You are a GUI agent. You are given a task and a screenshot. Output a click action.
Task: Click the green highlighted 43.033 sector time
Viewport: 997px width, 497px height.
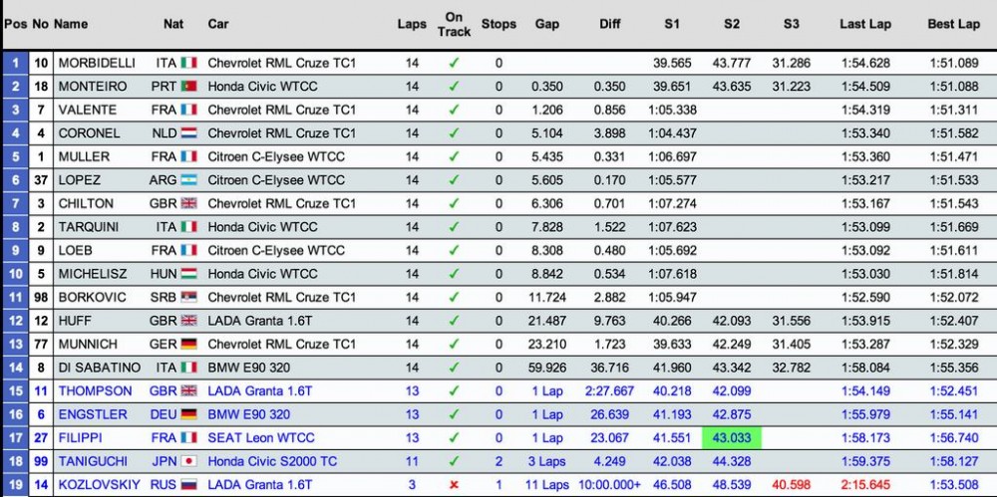pyautogui.click(x=731, y=438)
